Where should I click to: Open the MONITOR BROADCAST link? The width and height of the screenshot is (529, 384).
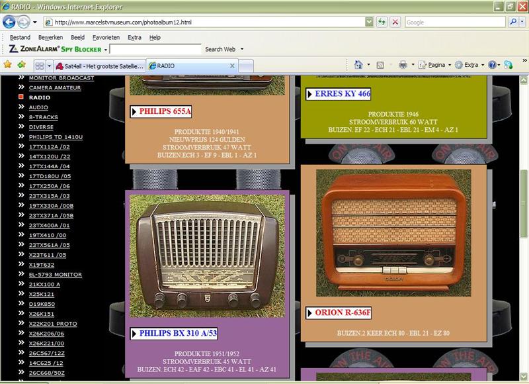61,78
